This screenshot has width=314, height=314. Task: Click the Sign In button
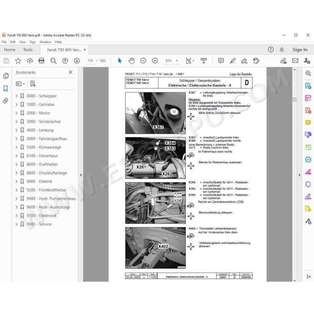(x=300, y=50)
